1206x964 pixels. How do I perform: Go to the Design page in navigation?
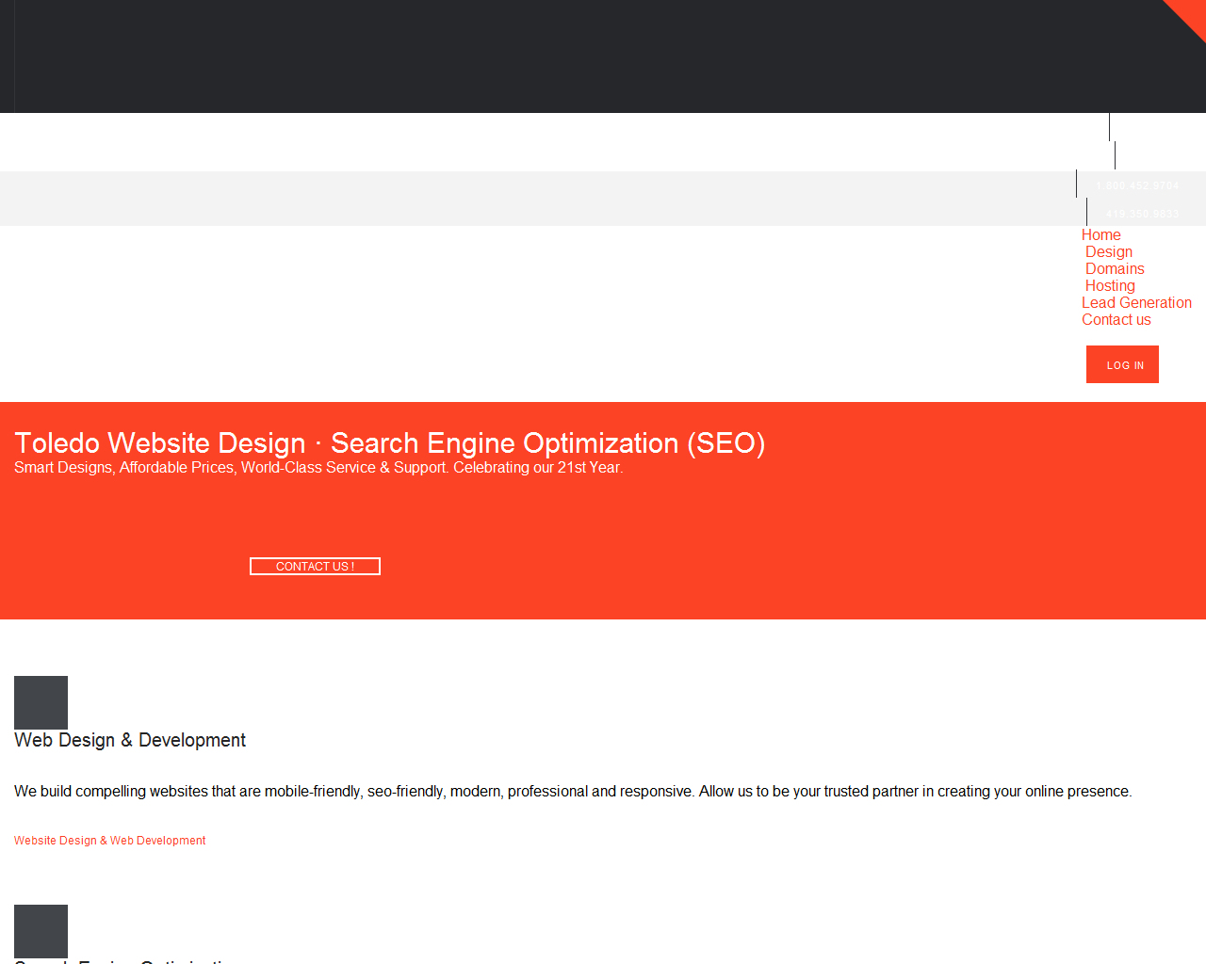tap(1108, 252)
